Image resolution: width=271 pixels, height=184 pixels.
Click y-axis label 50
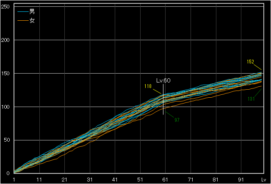click(7, 140)
